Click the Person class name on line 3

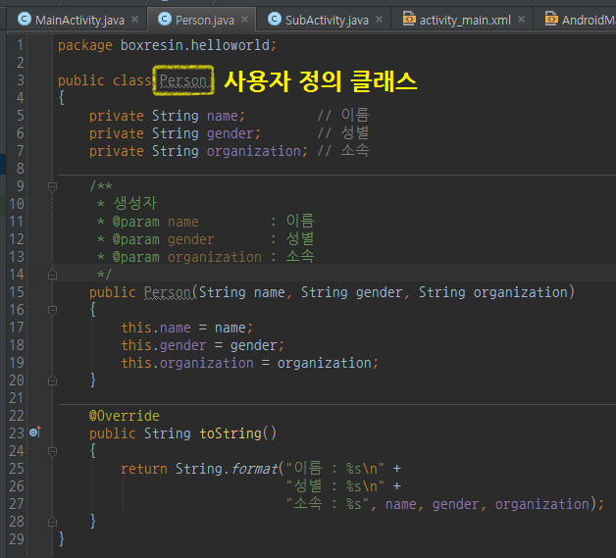183,80
